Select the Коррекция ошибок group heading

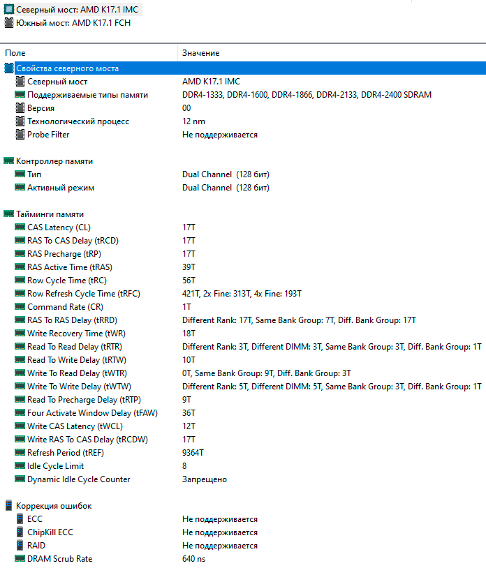point(54,506)
